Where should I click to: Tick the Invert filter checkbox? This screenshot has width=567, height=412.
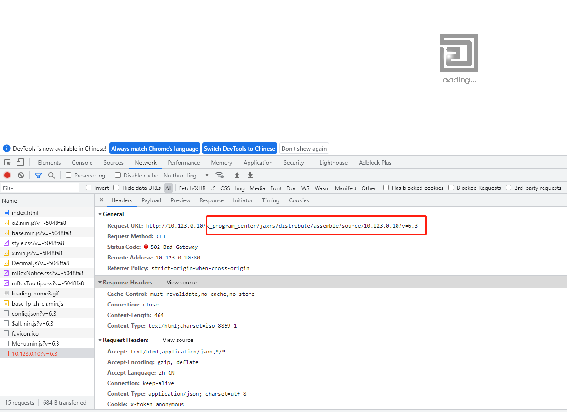click(89, 188)
